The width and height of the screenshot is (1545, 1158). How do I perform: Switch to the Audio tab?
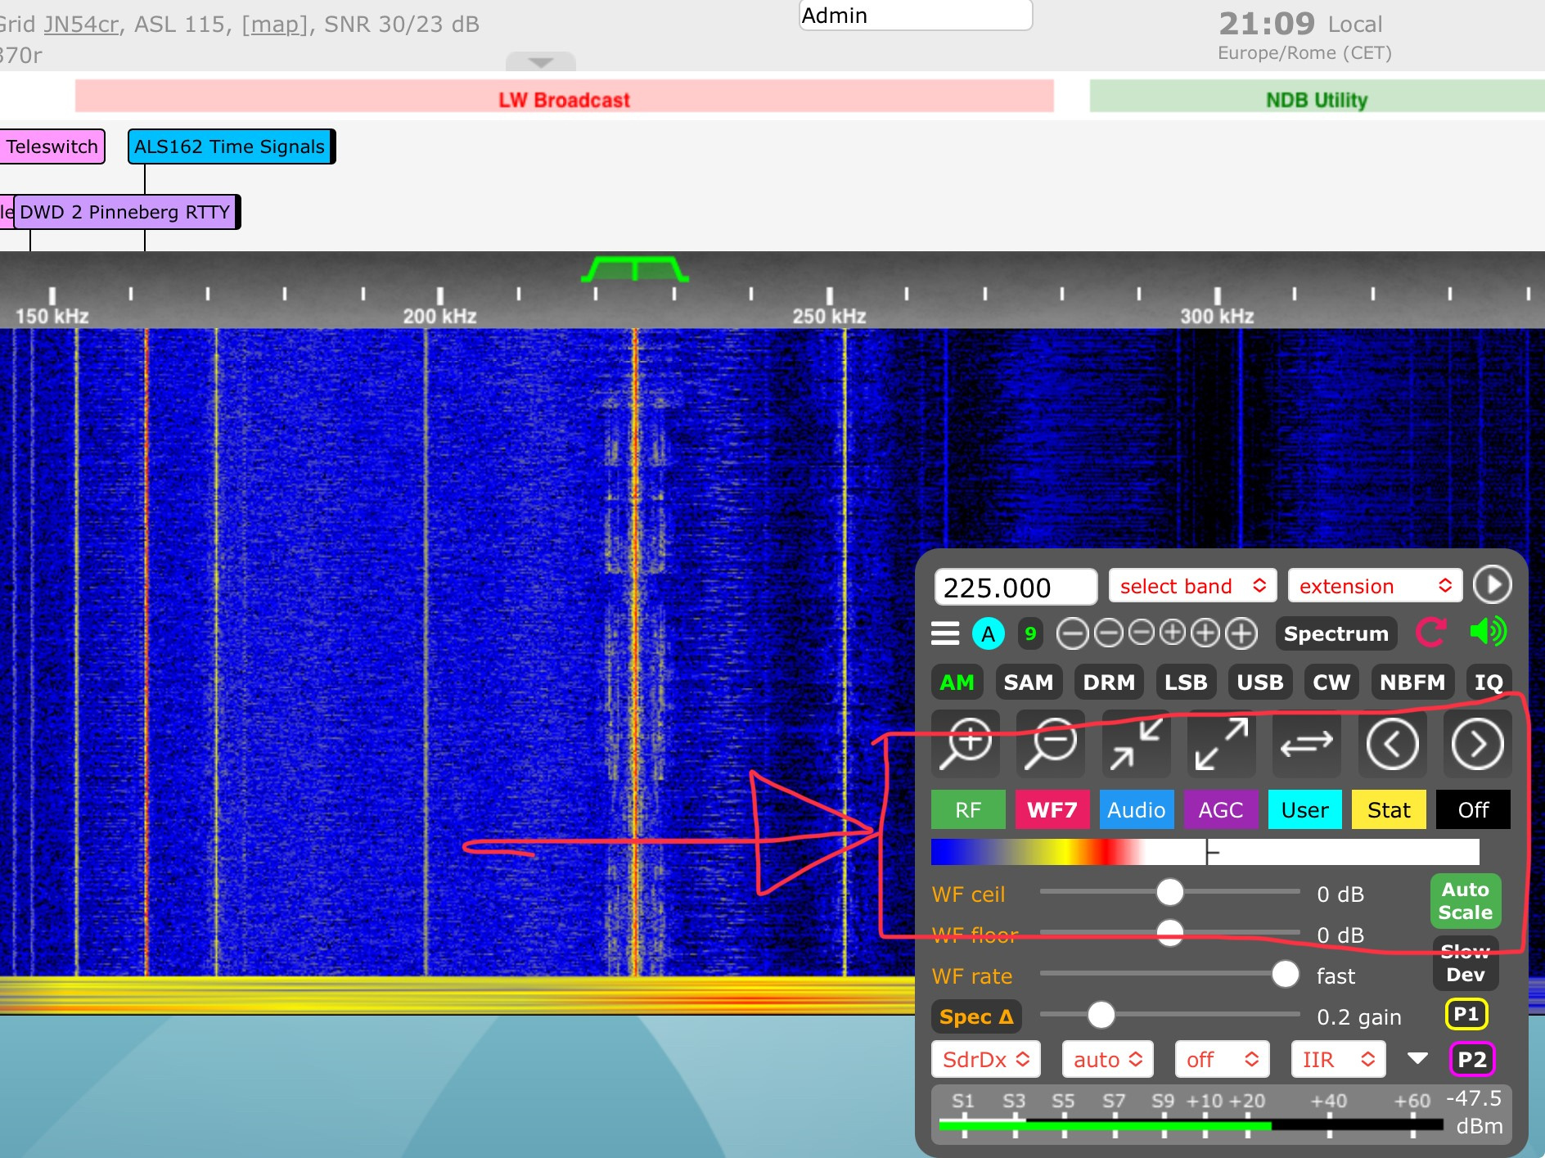1136,810
